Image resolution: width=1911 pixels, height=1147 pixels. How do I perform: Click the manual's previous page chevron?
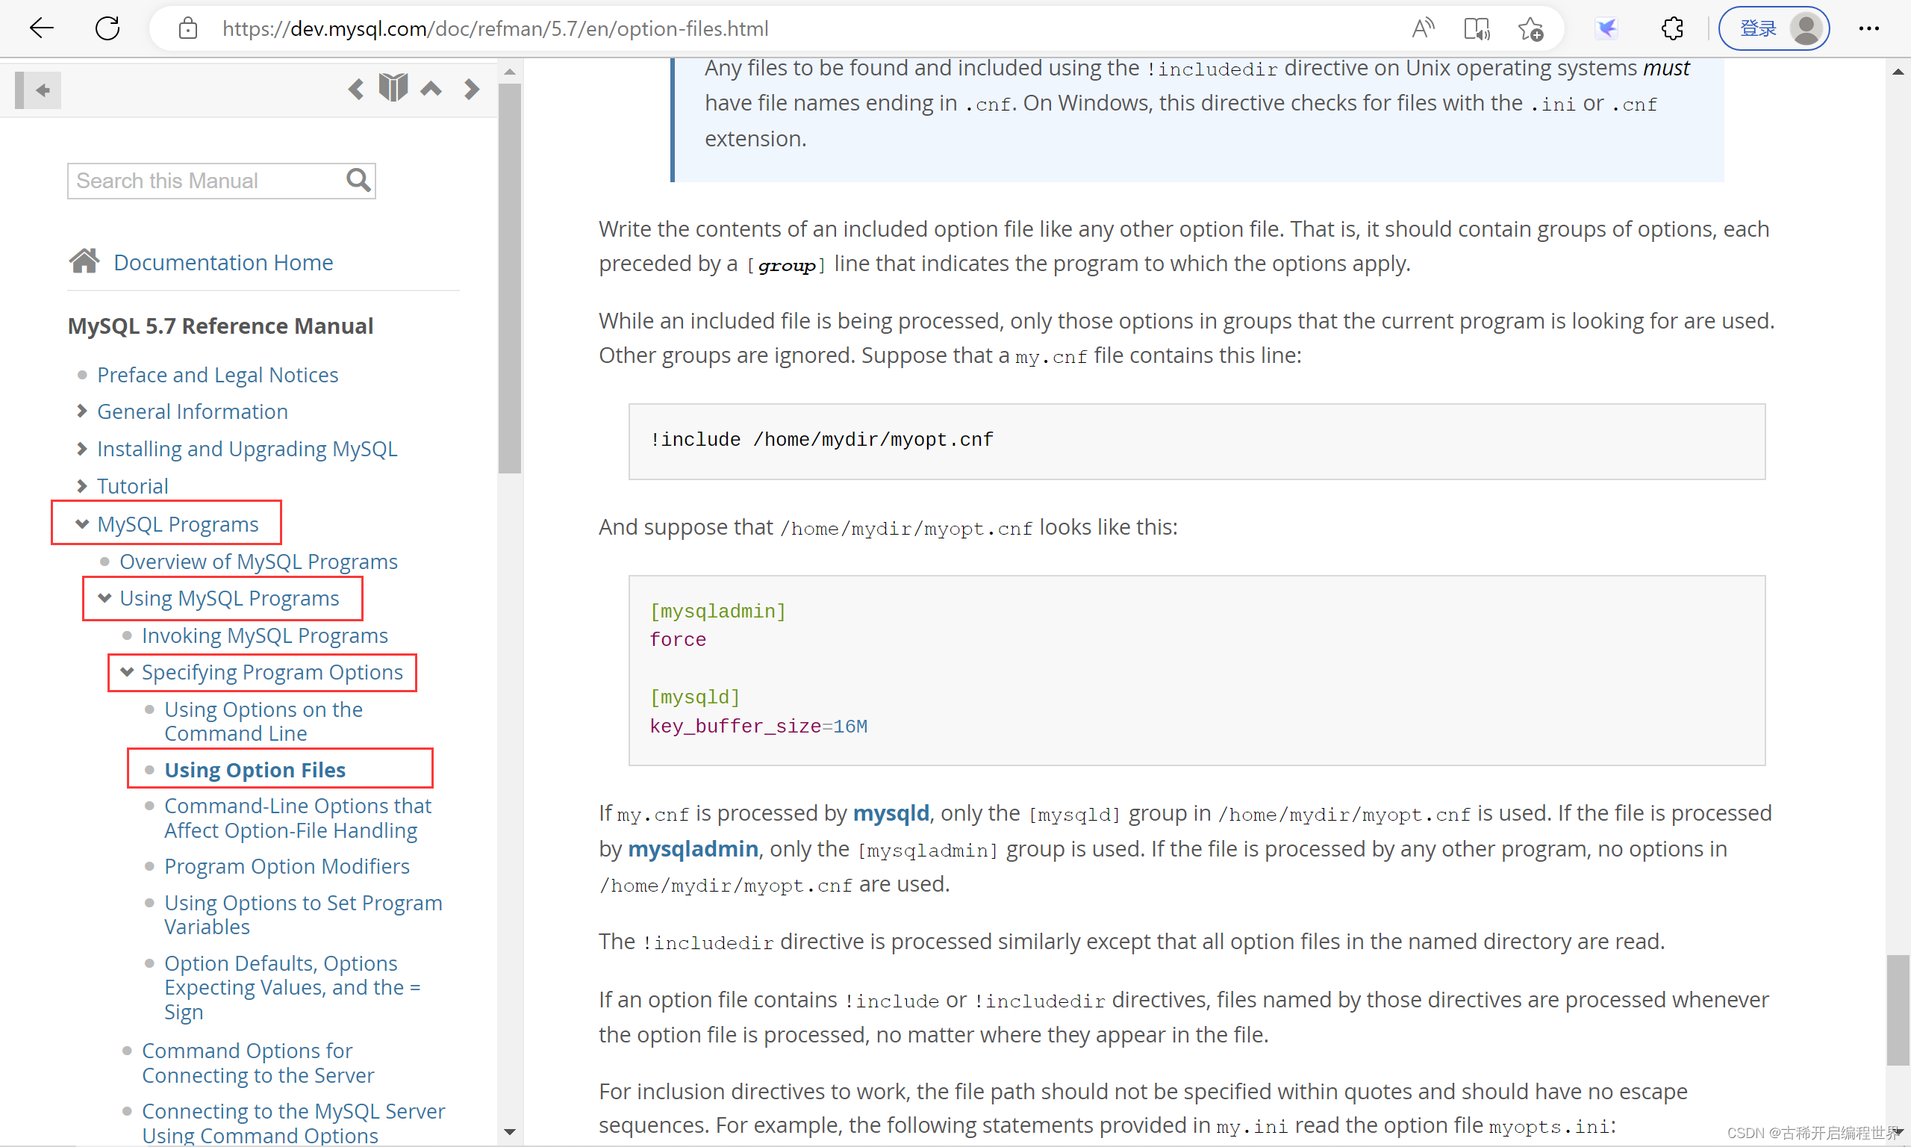[355, 89]
